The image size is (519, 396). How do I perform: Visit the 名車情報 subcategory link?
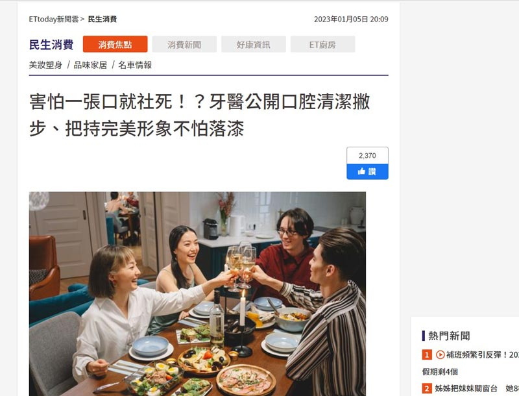click(135, 65)
